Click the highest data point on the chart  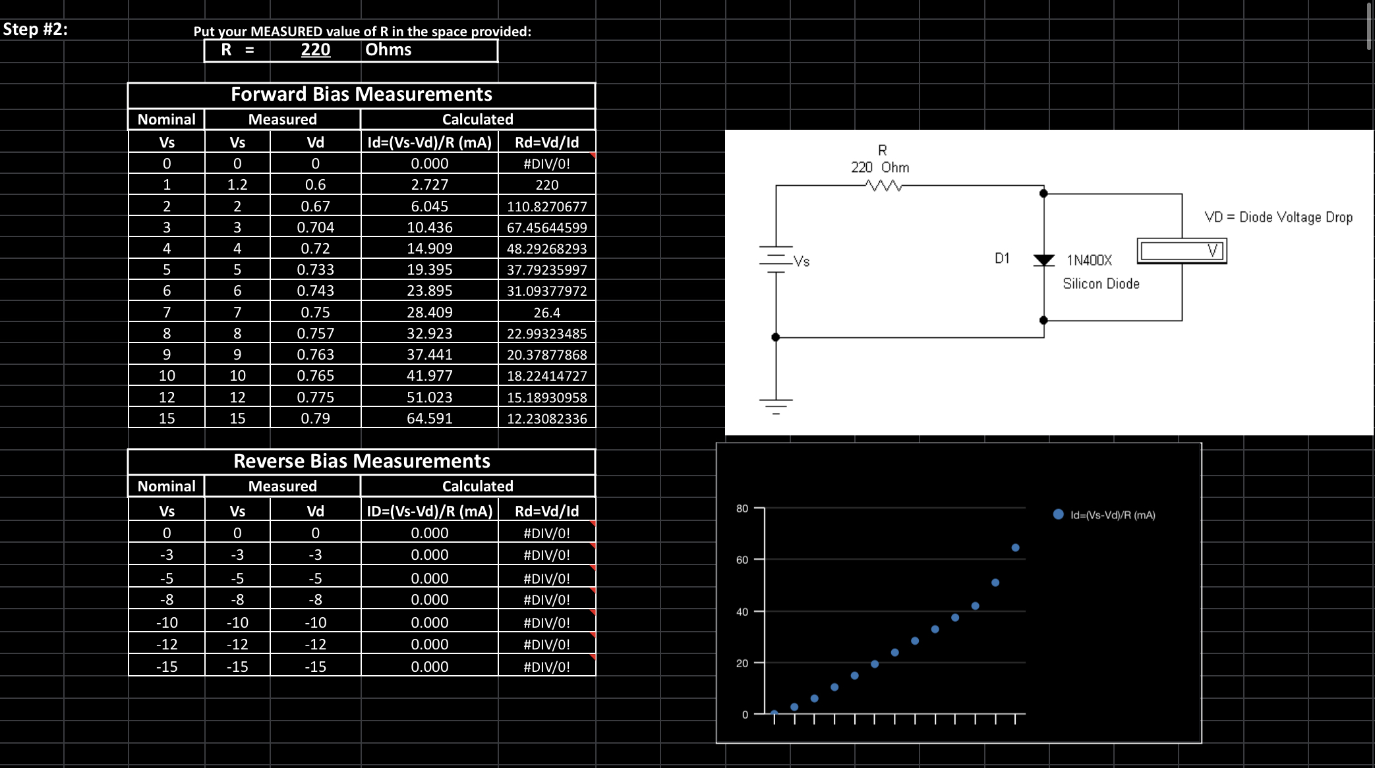(1015, 548)
